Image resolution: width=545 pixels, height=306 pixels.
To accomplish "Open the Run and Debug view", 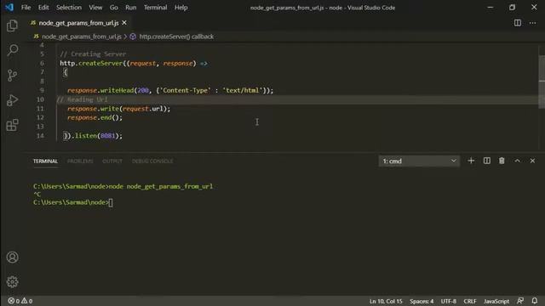I will pyautogui.click(x=12, y=100).
